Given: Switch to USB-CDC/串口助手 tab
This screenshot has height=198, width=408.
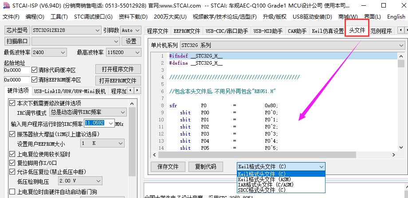Looking at the screenshot, I should pos(227,31).
